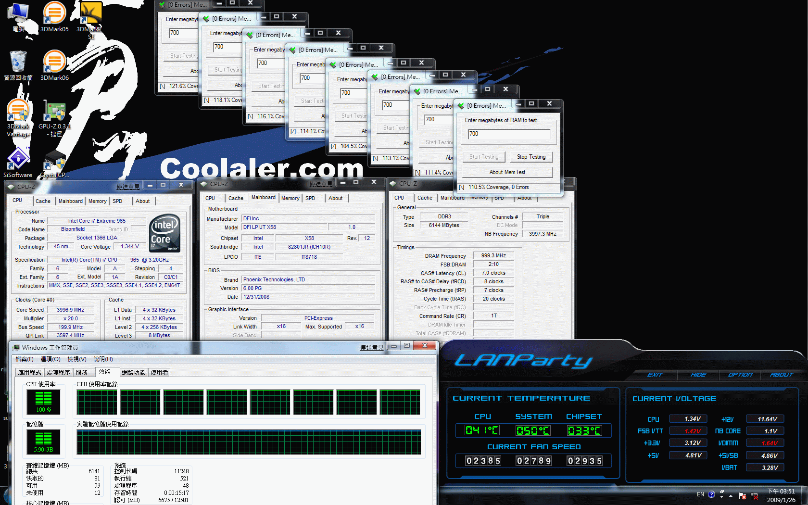The width and height of the screenshot is (808, 505).
Task: Click the '110.5% Coverage, 0 Errors' status
Action: 498,187
